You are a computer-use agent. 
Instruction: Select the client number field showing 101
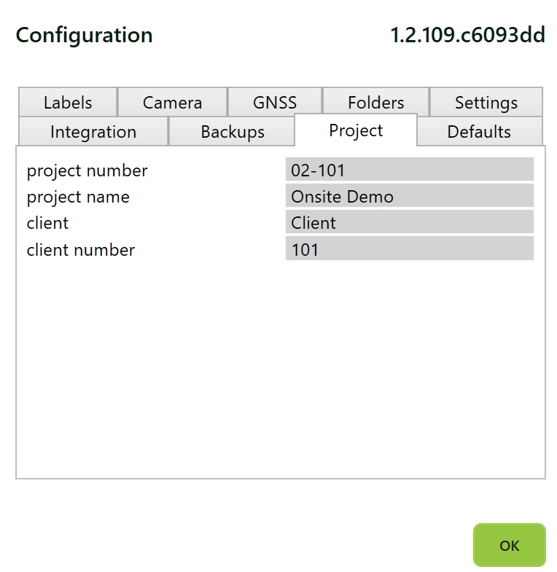point(409,249)
